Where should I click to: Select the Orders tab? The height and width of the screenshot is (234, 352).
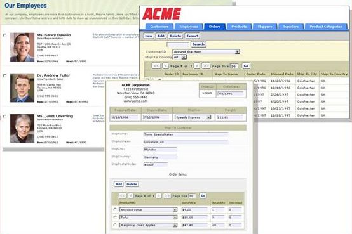click(215, 27)
